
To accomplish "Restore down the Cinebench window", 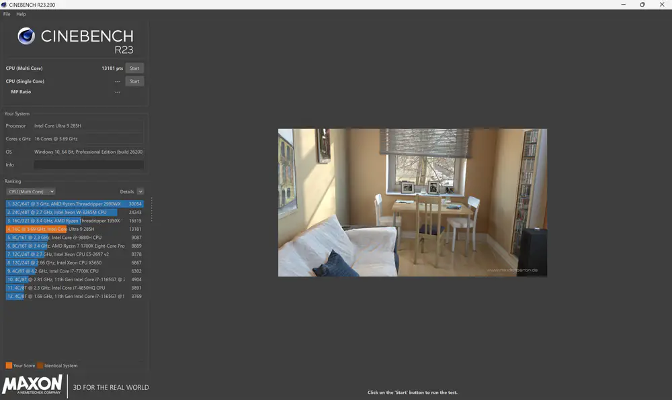I will coord(642,5).
